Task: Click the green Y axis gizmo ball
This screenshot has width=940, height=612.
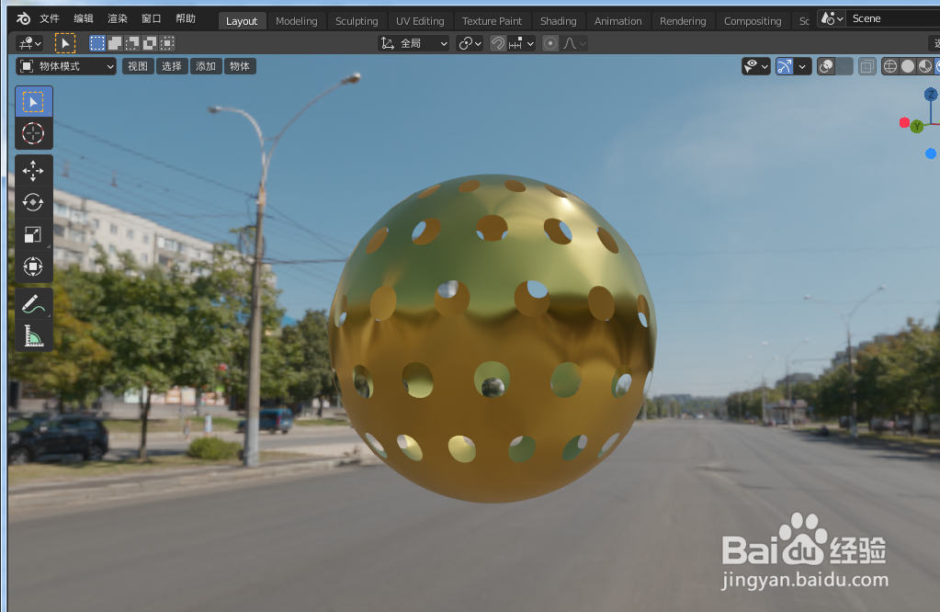Action: [x=917, y=127]
